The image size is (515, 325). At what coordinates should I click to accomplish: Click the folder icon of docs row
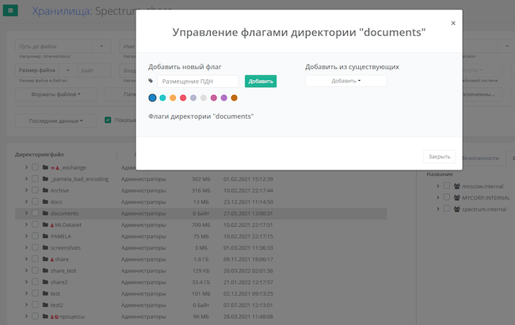tap(45, 202)
